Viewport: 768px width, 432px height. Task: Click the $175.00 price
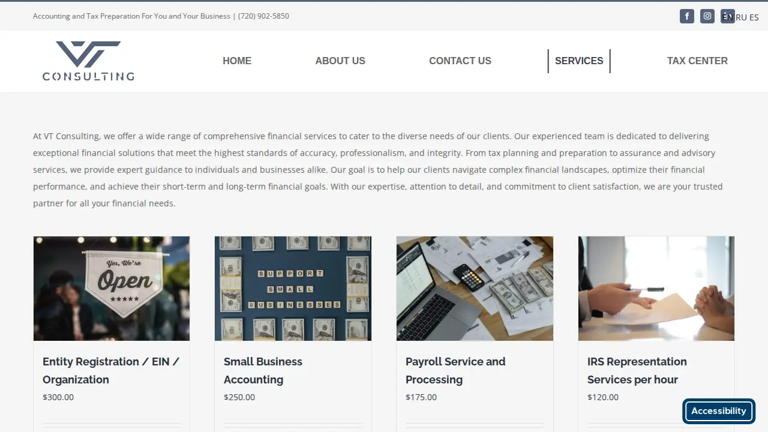pyautogui.click(x=421, y=397)
